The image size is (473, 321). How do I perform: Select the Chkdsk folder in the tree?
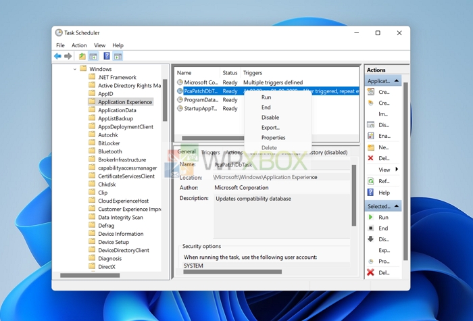pos(107,184)
